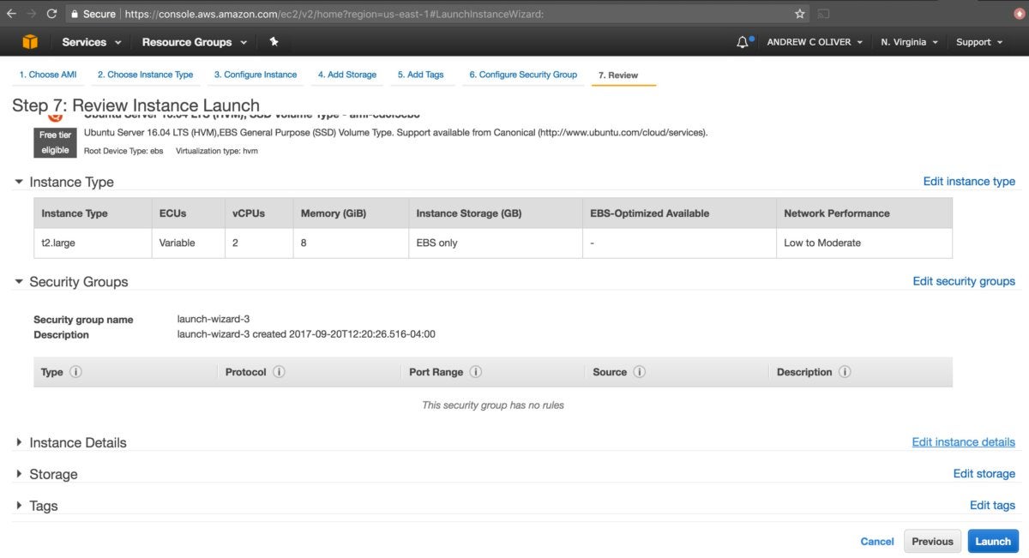Screen dimensions: 1029x558
Task: Collapse the Instance Type section
Action: tap(20, 182)
